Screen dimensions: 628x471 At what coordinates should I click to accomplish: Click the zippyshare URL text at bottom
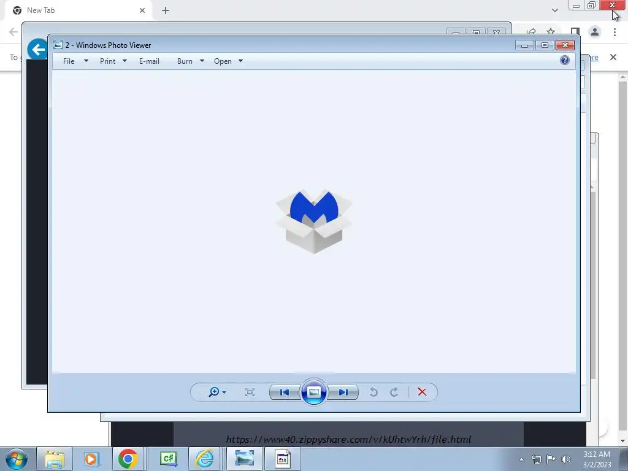[348, 439]
